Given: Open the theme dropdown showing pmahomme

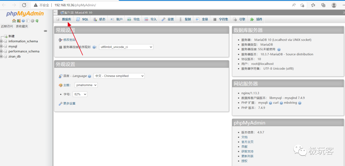Looking at the screenshot, I should 86,85.
